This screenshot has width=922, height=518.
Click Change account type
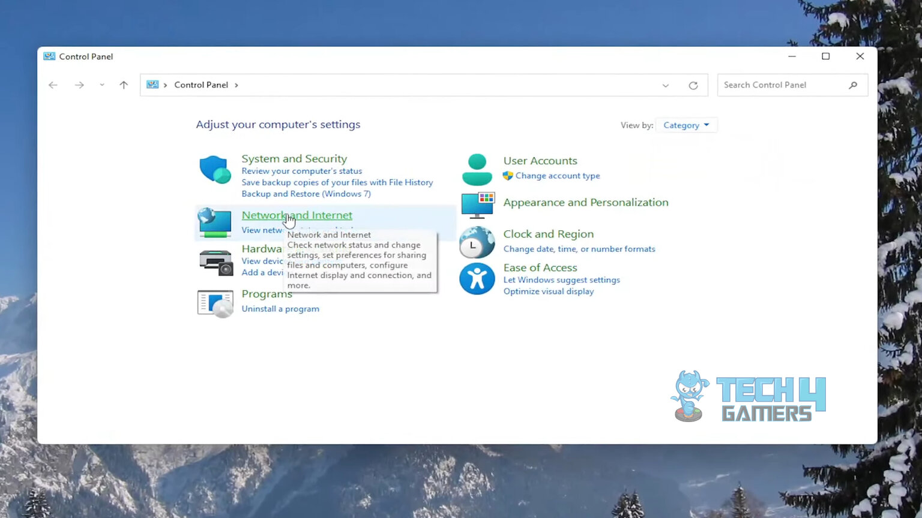click(558, 176)
